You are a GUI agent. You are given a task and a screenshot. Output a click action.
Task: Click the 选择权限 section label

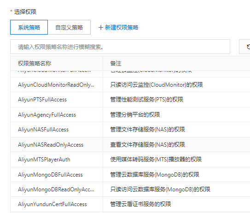click(25, 12)
